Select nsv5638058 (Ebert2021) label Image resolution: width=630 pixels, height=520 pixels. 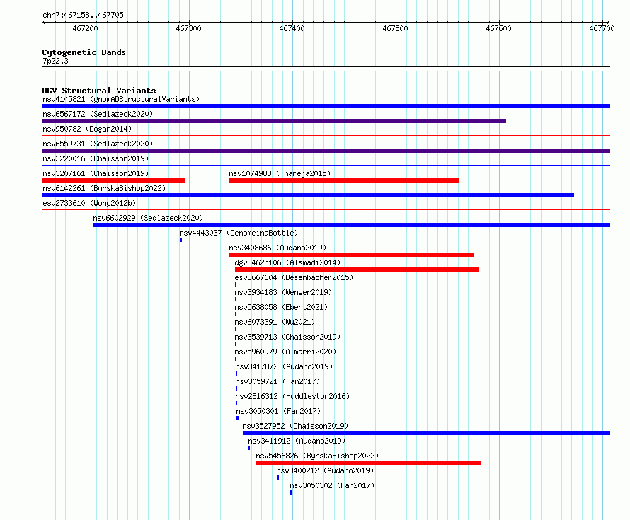tap(281, 307)
